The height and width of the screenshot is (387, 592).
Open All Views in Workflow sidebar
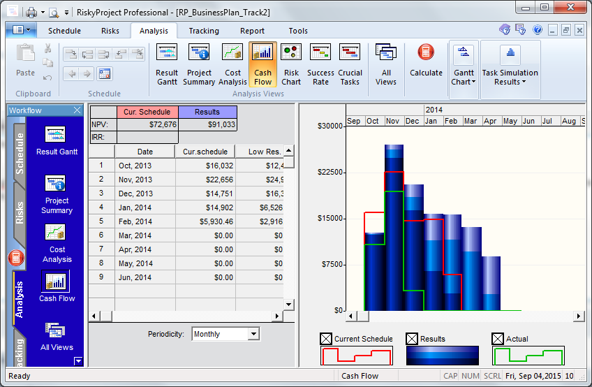(57, 337)
